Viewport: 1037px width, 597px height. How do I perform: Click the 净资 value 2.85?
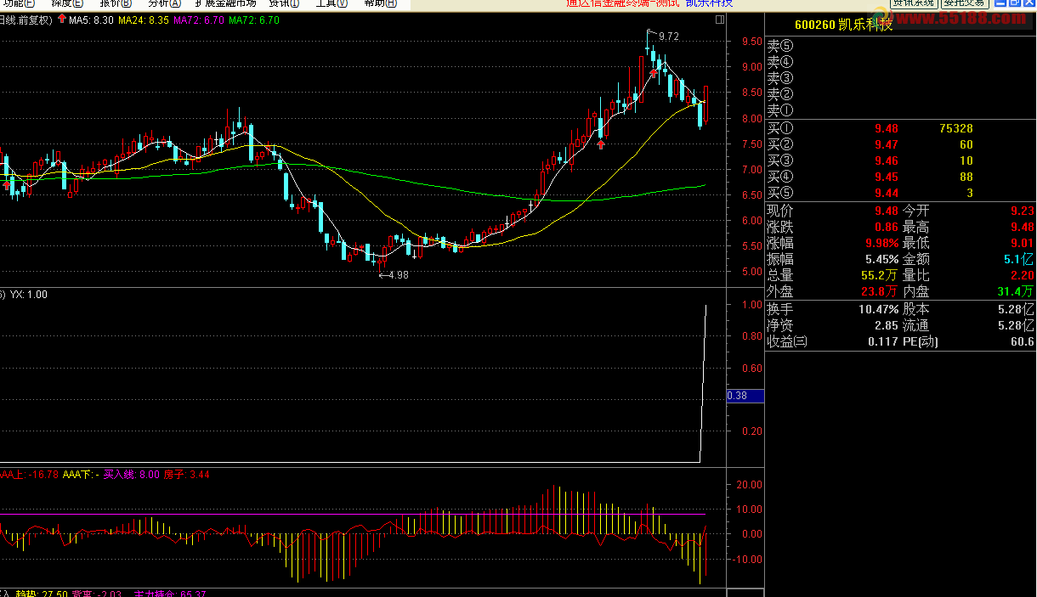coord(886,325)
